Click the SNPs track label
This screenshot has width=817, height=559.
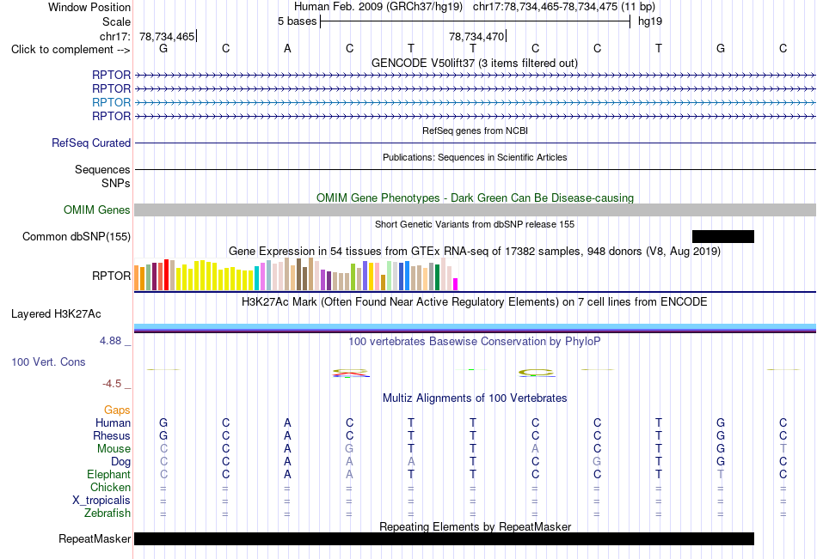point(116,183)
